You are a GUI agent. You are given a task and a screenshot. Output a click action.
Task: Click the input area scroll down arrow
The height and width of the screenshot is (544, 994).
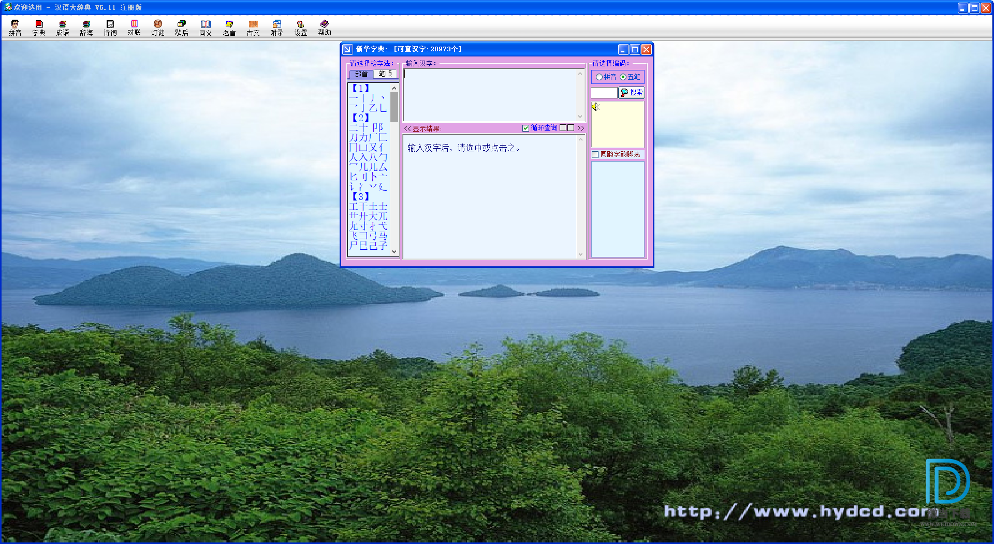580,117
